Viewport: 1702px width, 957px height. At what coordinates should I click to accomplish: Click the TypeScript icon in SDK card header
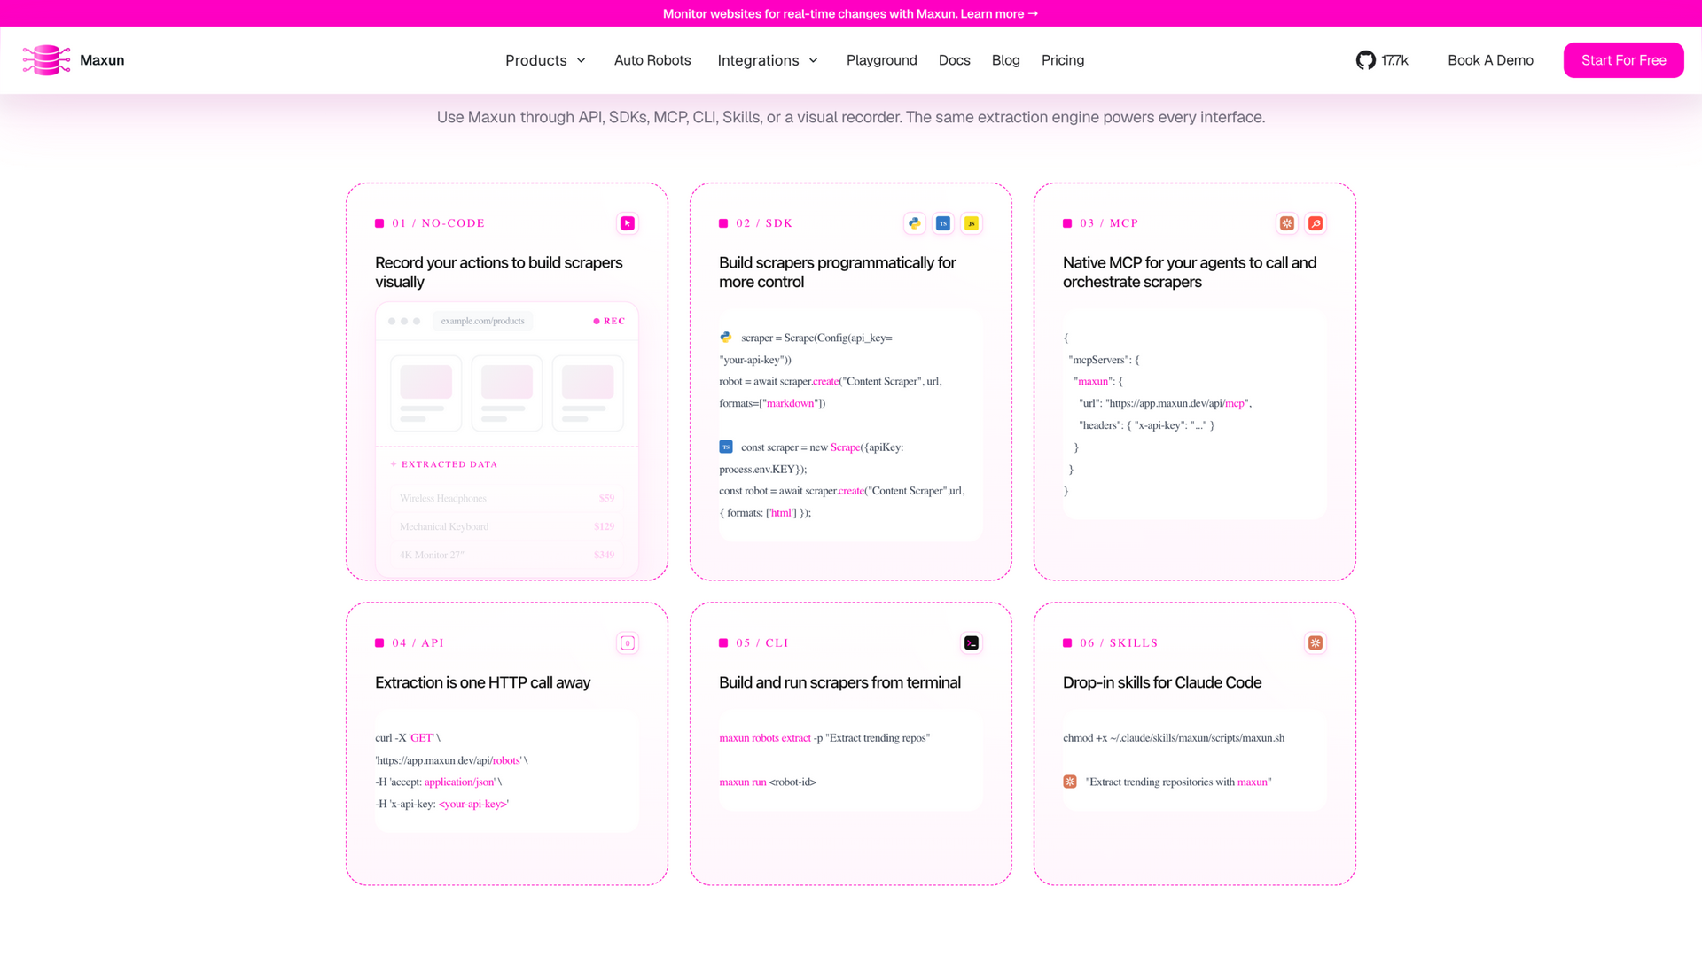point(943,223)
